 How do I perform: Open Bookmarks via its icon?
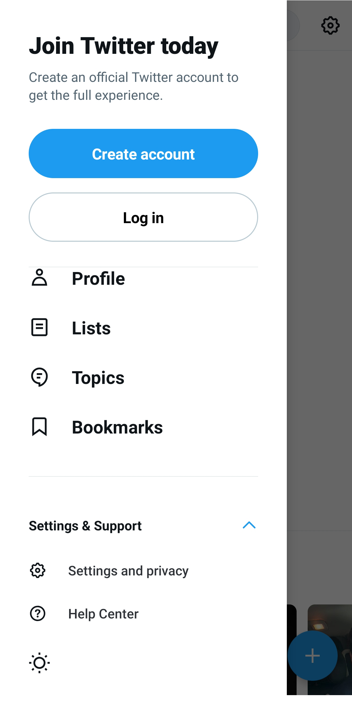[39, 427]
